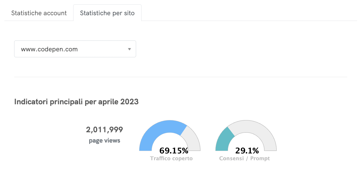Image resolution: width=362 pixels, height=170 pixels.
Task: Select www.codepen.com in the site selector
Action: click(x=49, y=49)
